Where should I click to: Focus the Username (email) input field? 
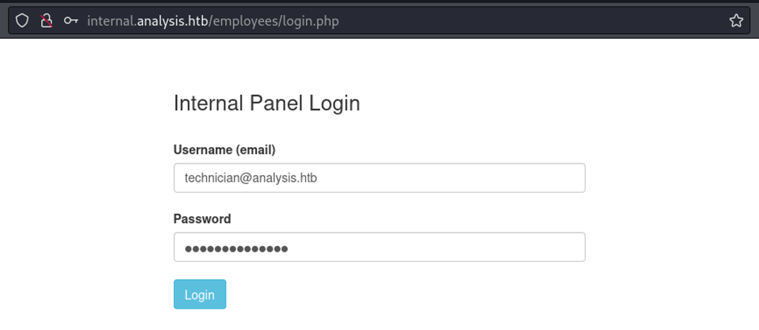coord(379,178)
